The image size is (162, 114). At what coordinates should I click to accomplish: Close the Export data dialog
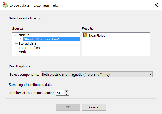coord(156,5)
